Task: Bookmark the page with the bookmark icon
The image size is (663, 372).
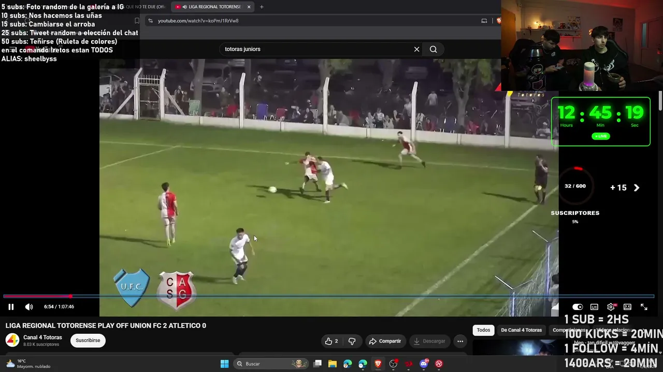Action: click(137, 21)
